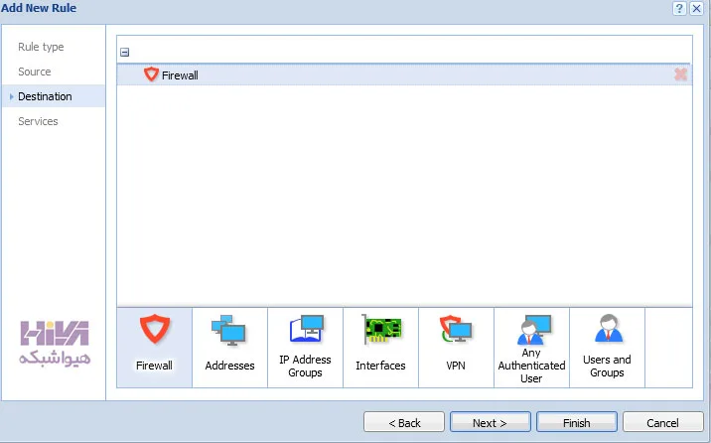
Task: Open help with the question mark icon
Action: coord(679,8)
